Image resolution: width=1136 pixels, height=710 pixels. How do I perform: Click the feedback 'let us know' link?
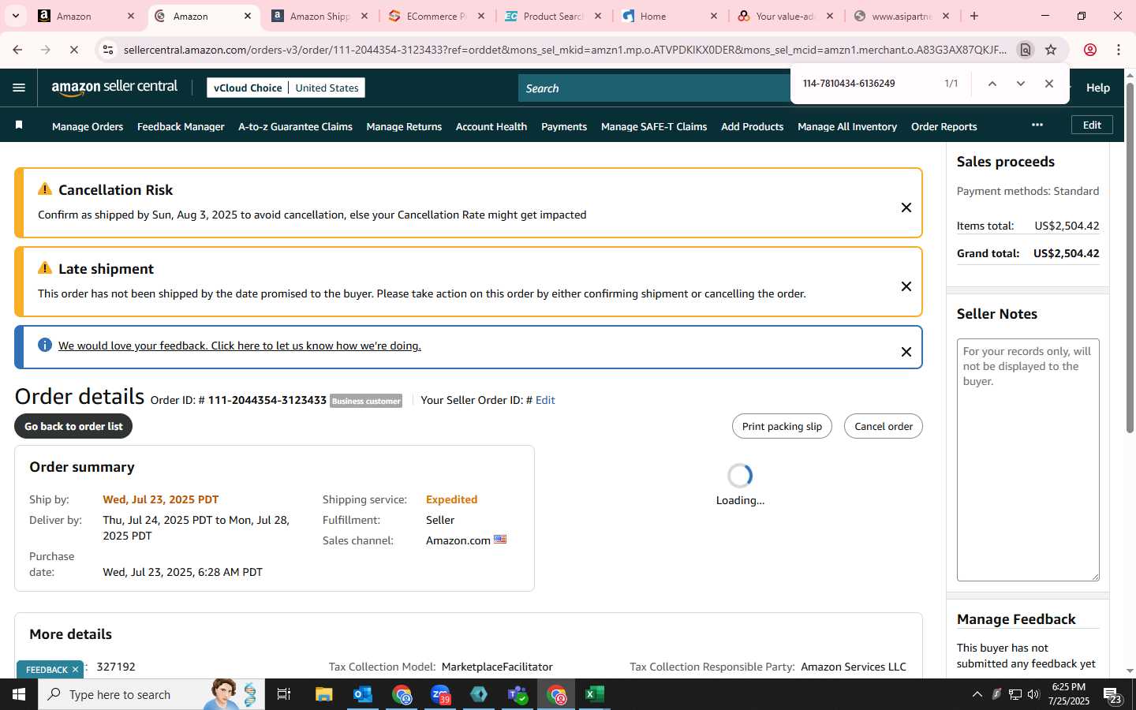pyautogui.click(x=239, y=346)
